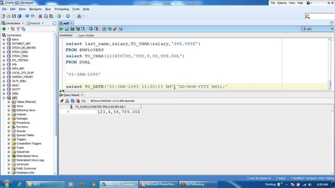The image size is (335, 188).
Task: Close the Query Result tab
Action: pos(82,95)
